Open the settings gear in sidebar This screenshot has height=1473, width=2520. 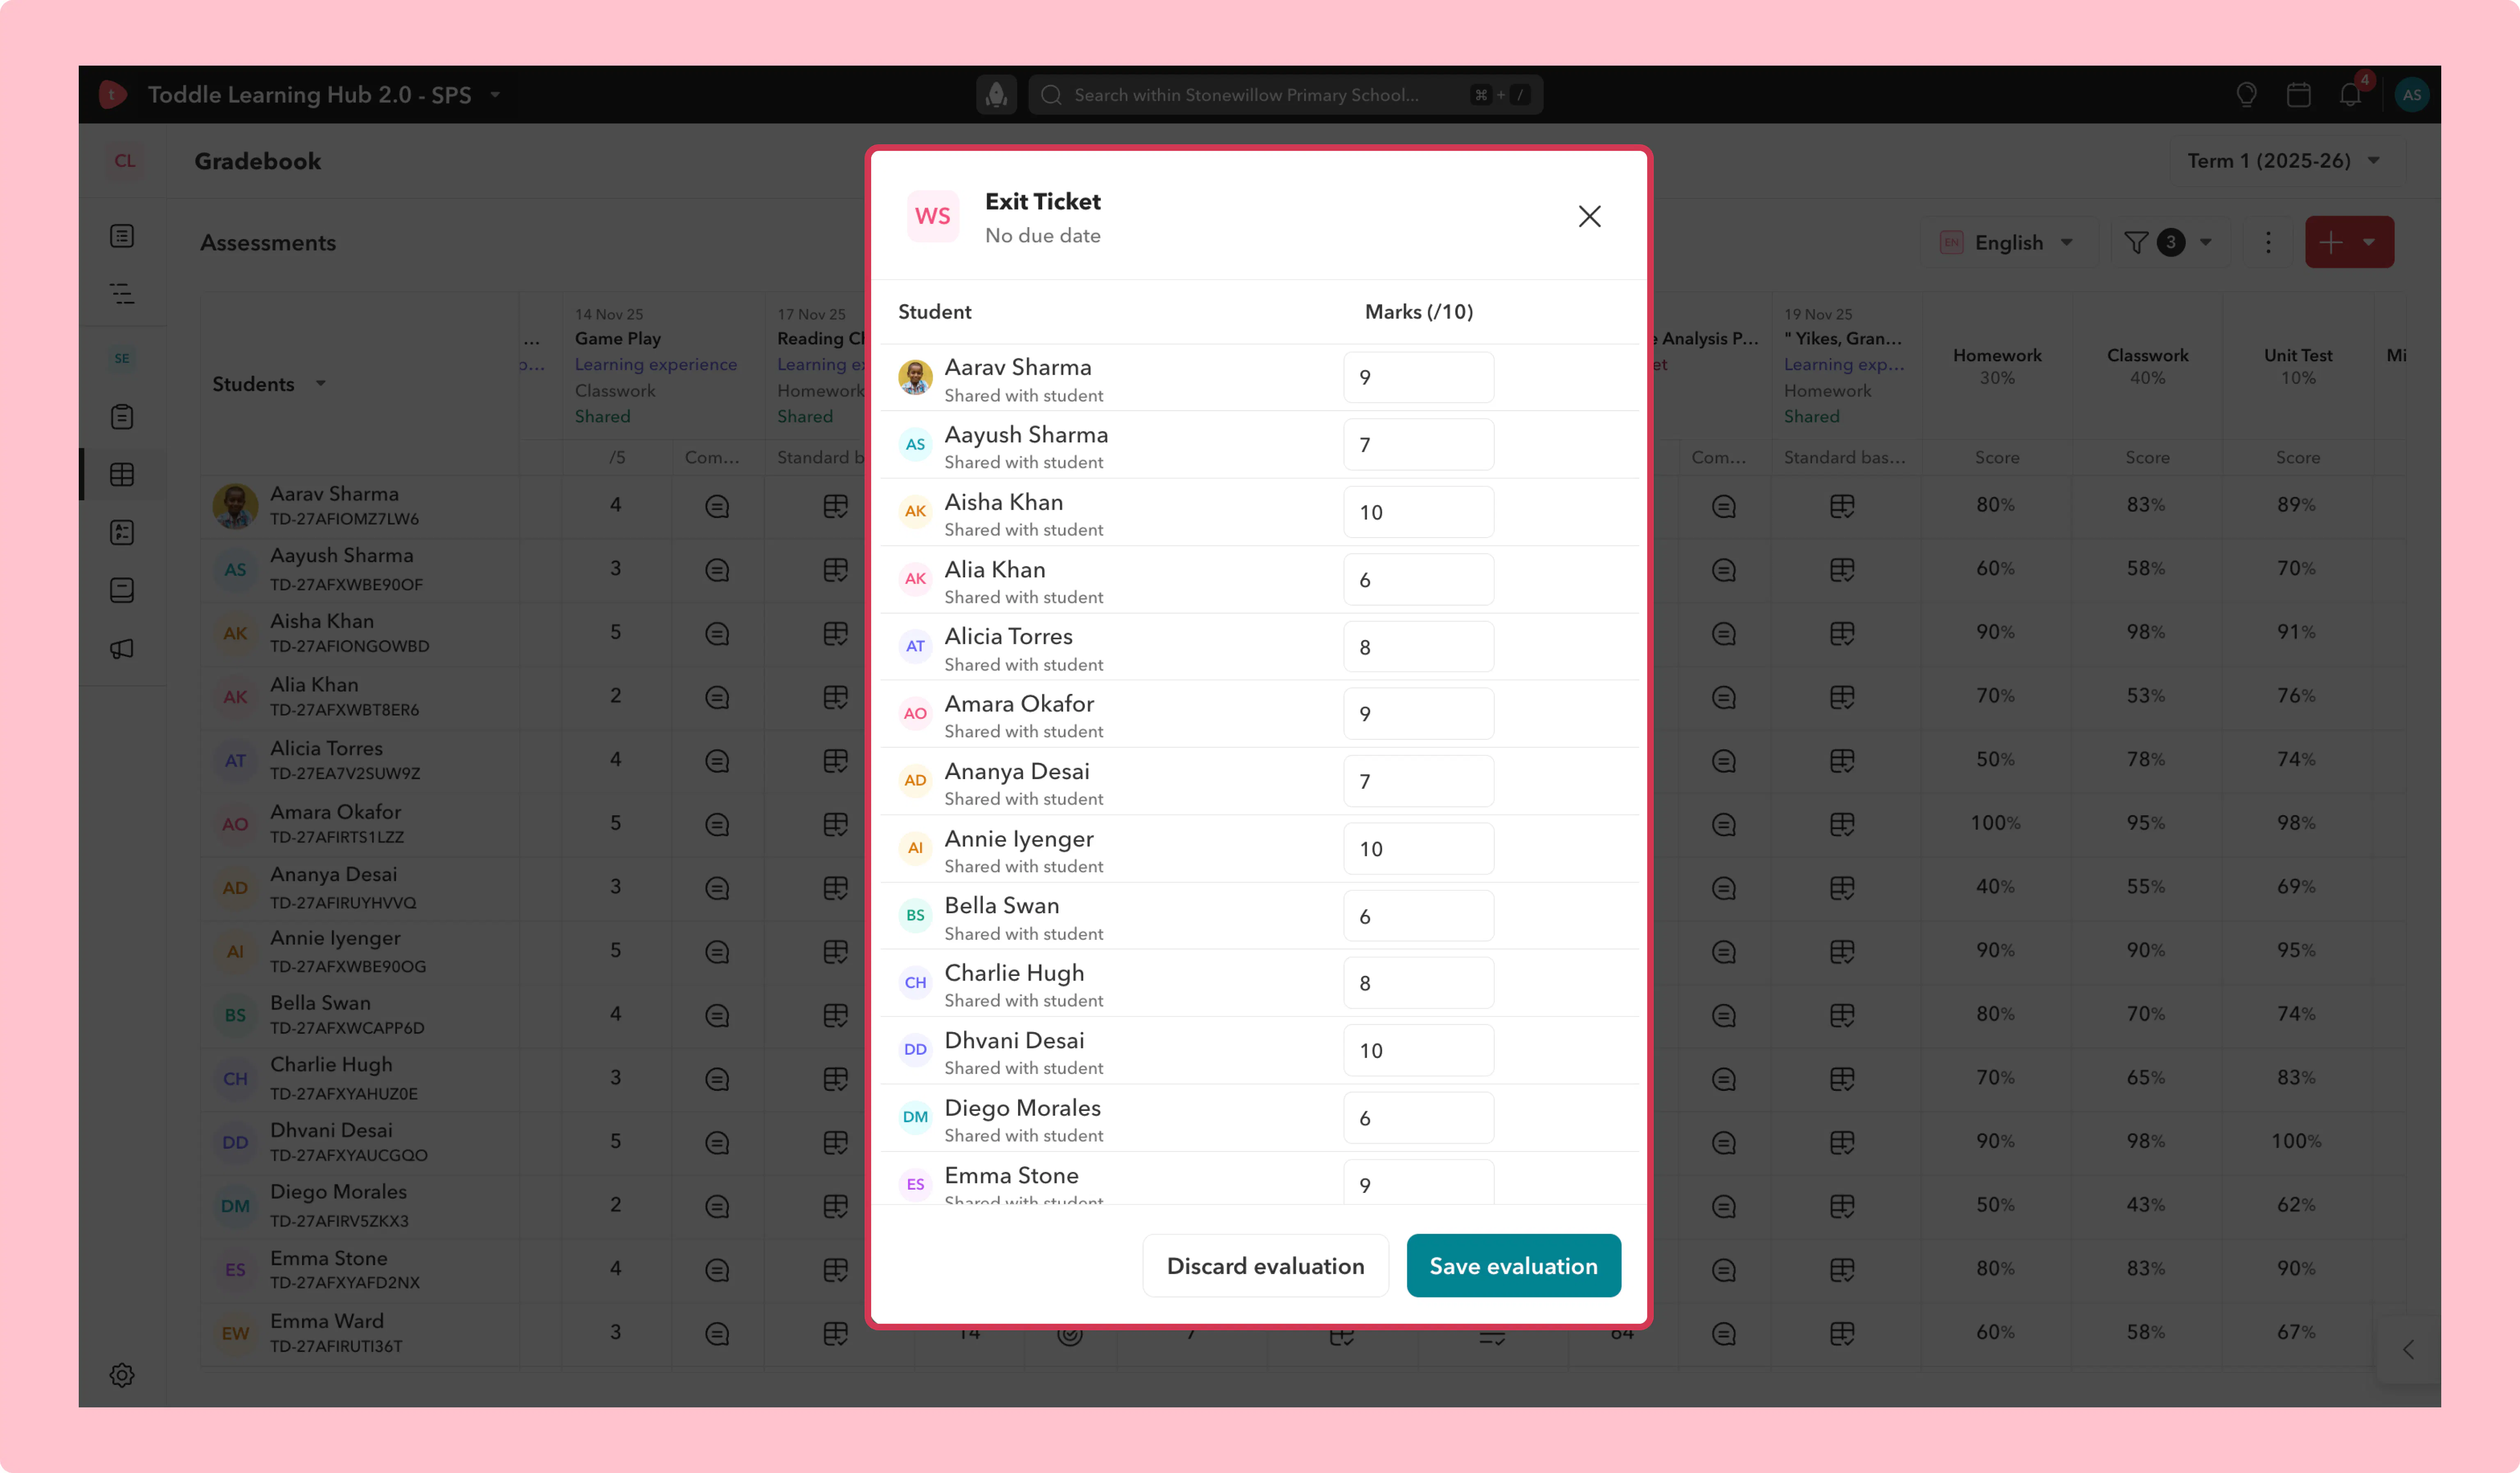click(x=122, y=1375)
